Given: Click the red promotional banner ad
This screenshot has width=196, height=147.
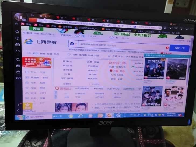Looking at the screenshot, I should tap(37, 62).
